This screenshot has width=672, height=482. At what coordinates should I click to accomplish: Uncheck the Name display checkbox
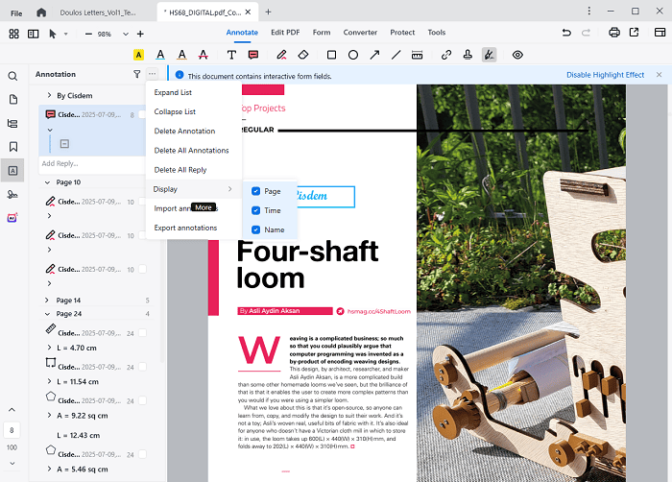[256, 229]
